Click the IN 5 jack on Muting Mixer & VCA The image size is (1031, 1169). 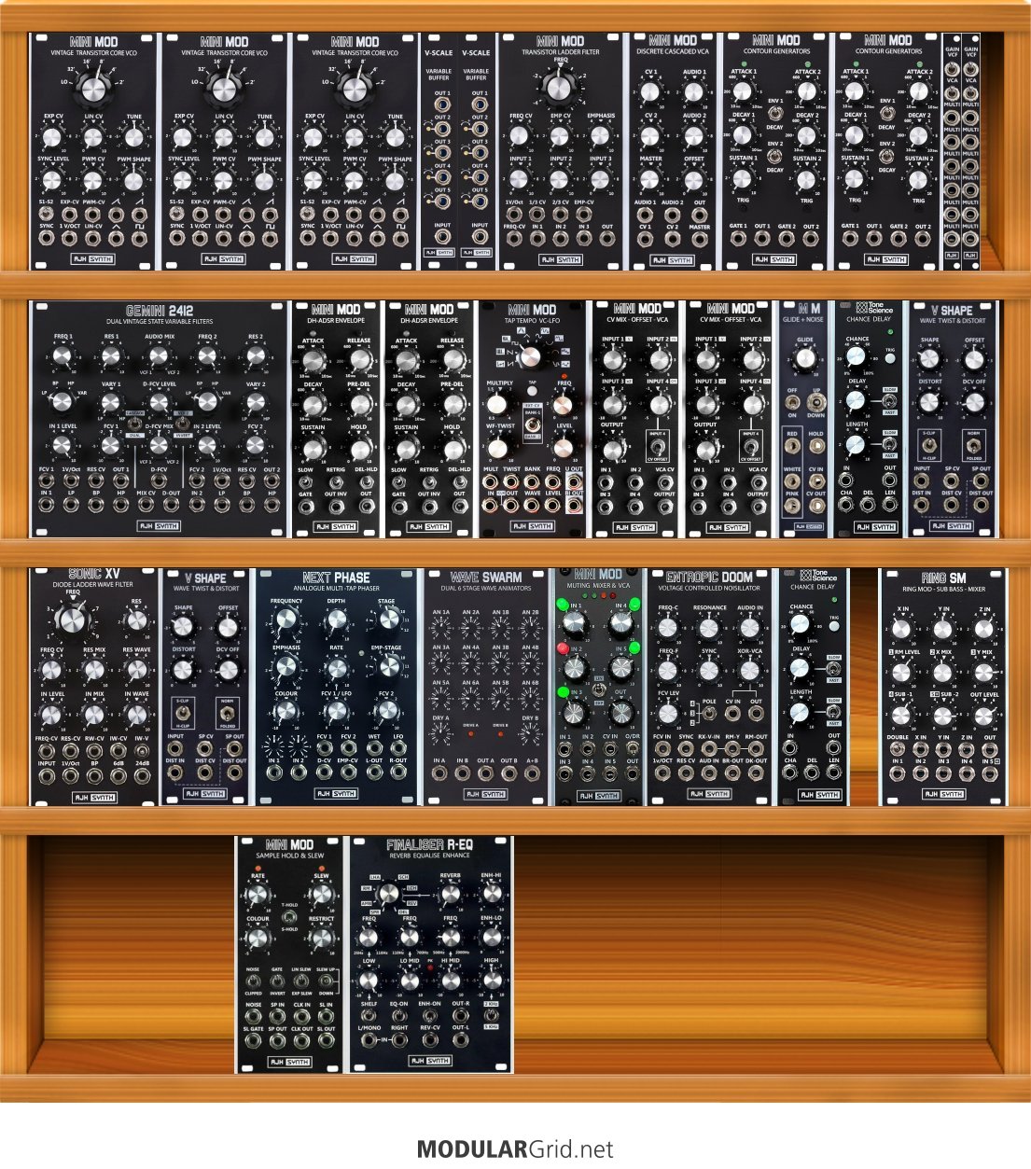tap(610, 773)
